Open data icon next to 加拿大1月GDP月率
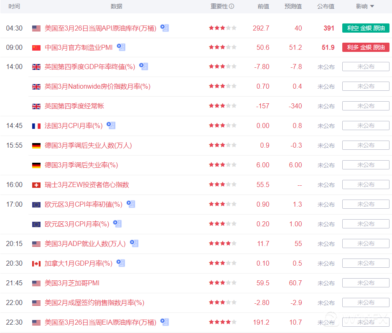The height and width of the screenshot is (333, 392). point(121,263)
